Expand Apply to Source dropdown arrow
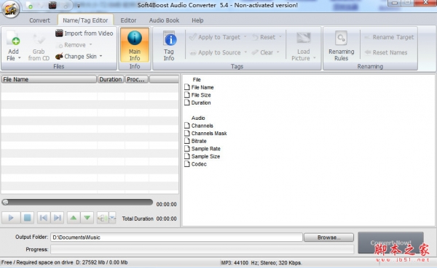Screen dimensions: 437x268 [245, 52]
